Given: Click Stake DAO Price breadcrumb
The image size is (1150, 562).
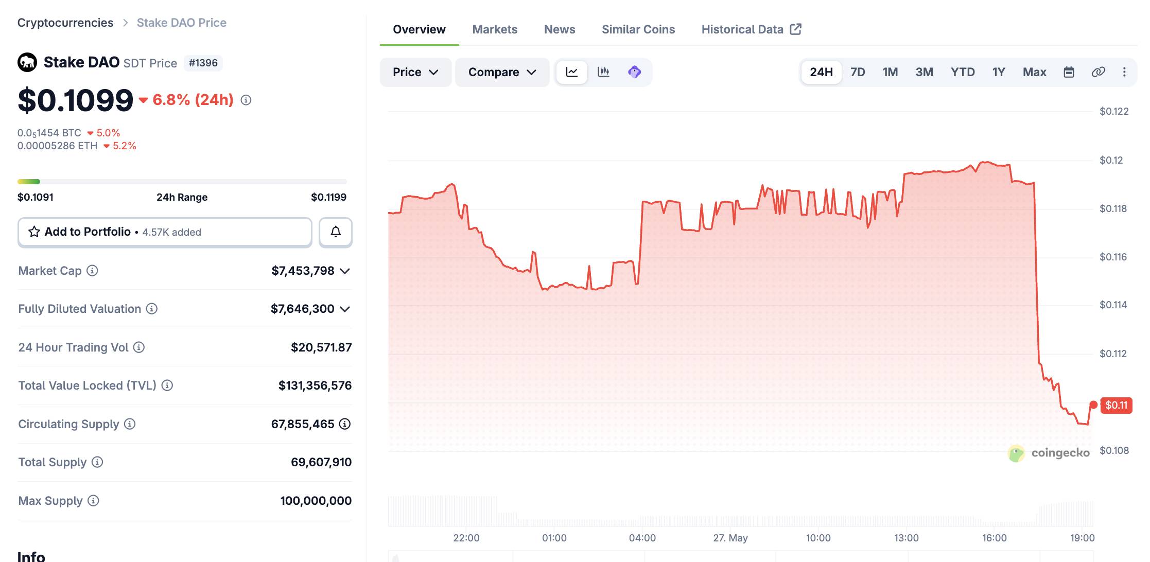Looking at the screenshot, I should tap(181, 23).
